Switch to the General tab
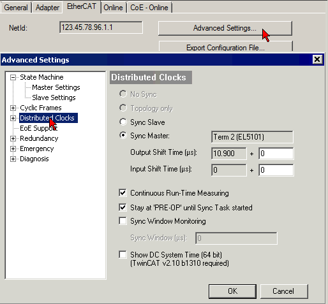328x304 pixels. [x=16, y=8]
